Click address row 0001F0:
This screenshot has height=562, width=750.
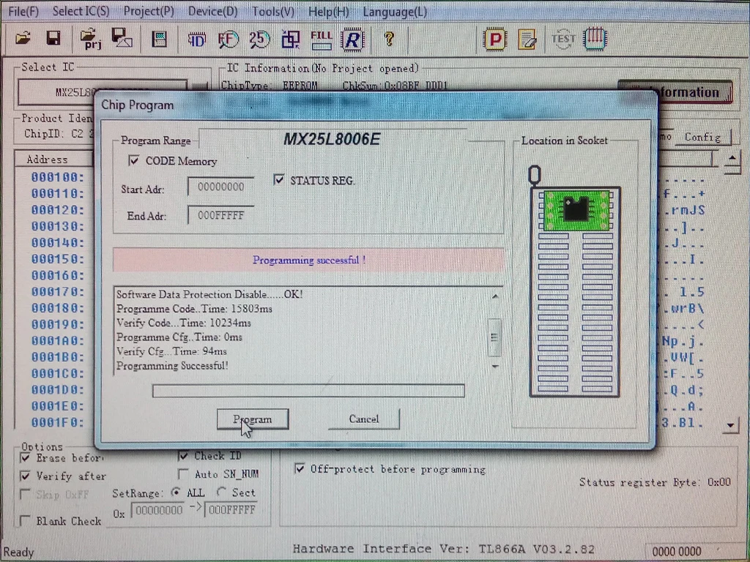(x=57, y=422)
